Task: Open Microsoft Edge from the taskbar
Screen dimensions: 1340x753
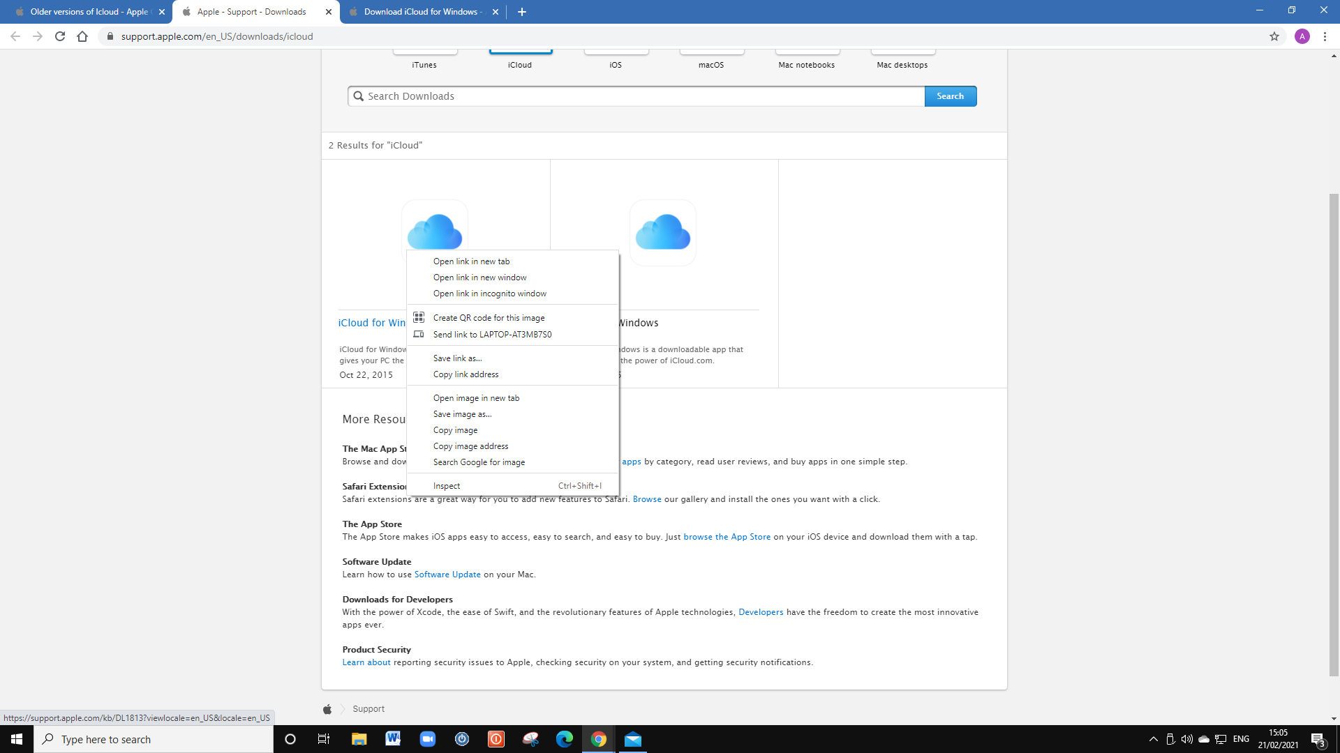Action: point(565,739)
